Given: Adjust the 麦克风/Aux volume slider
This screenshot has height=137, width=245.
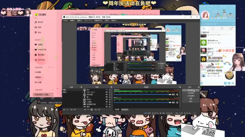Looking at the screenshot, I should (x=142, y=103).
